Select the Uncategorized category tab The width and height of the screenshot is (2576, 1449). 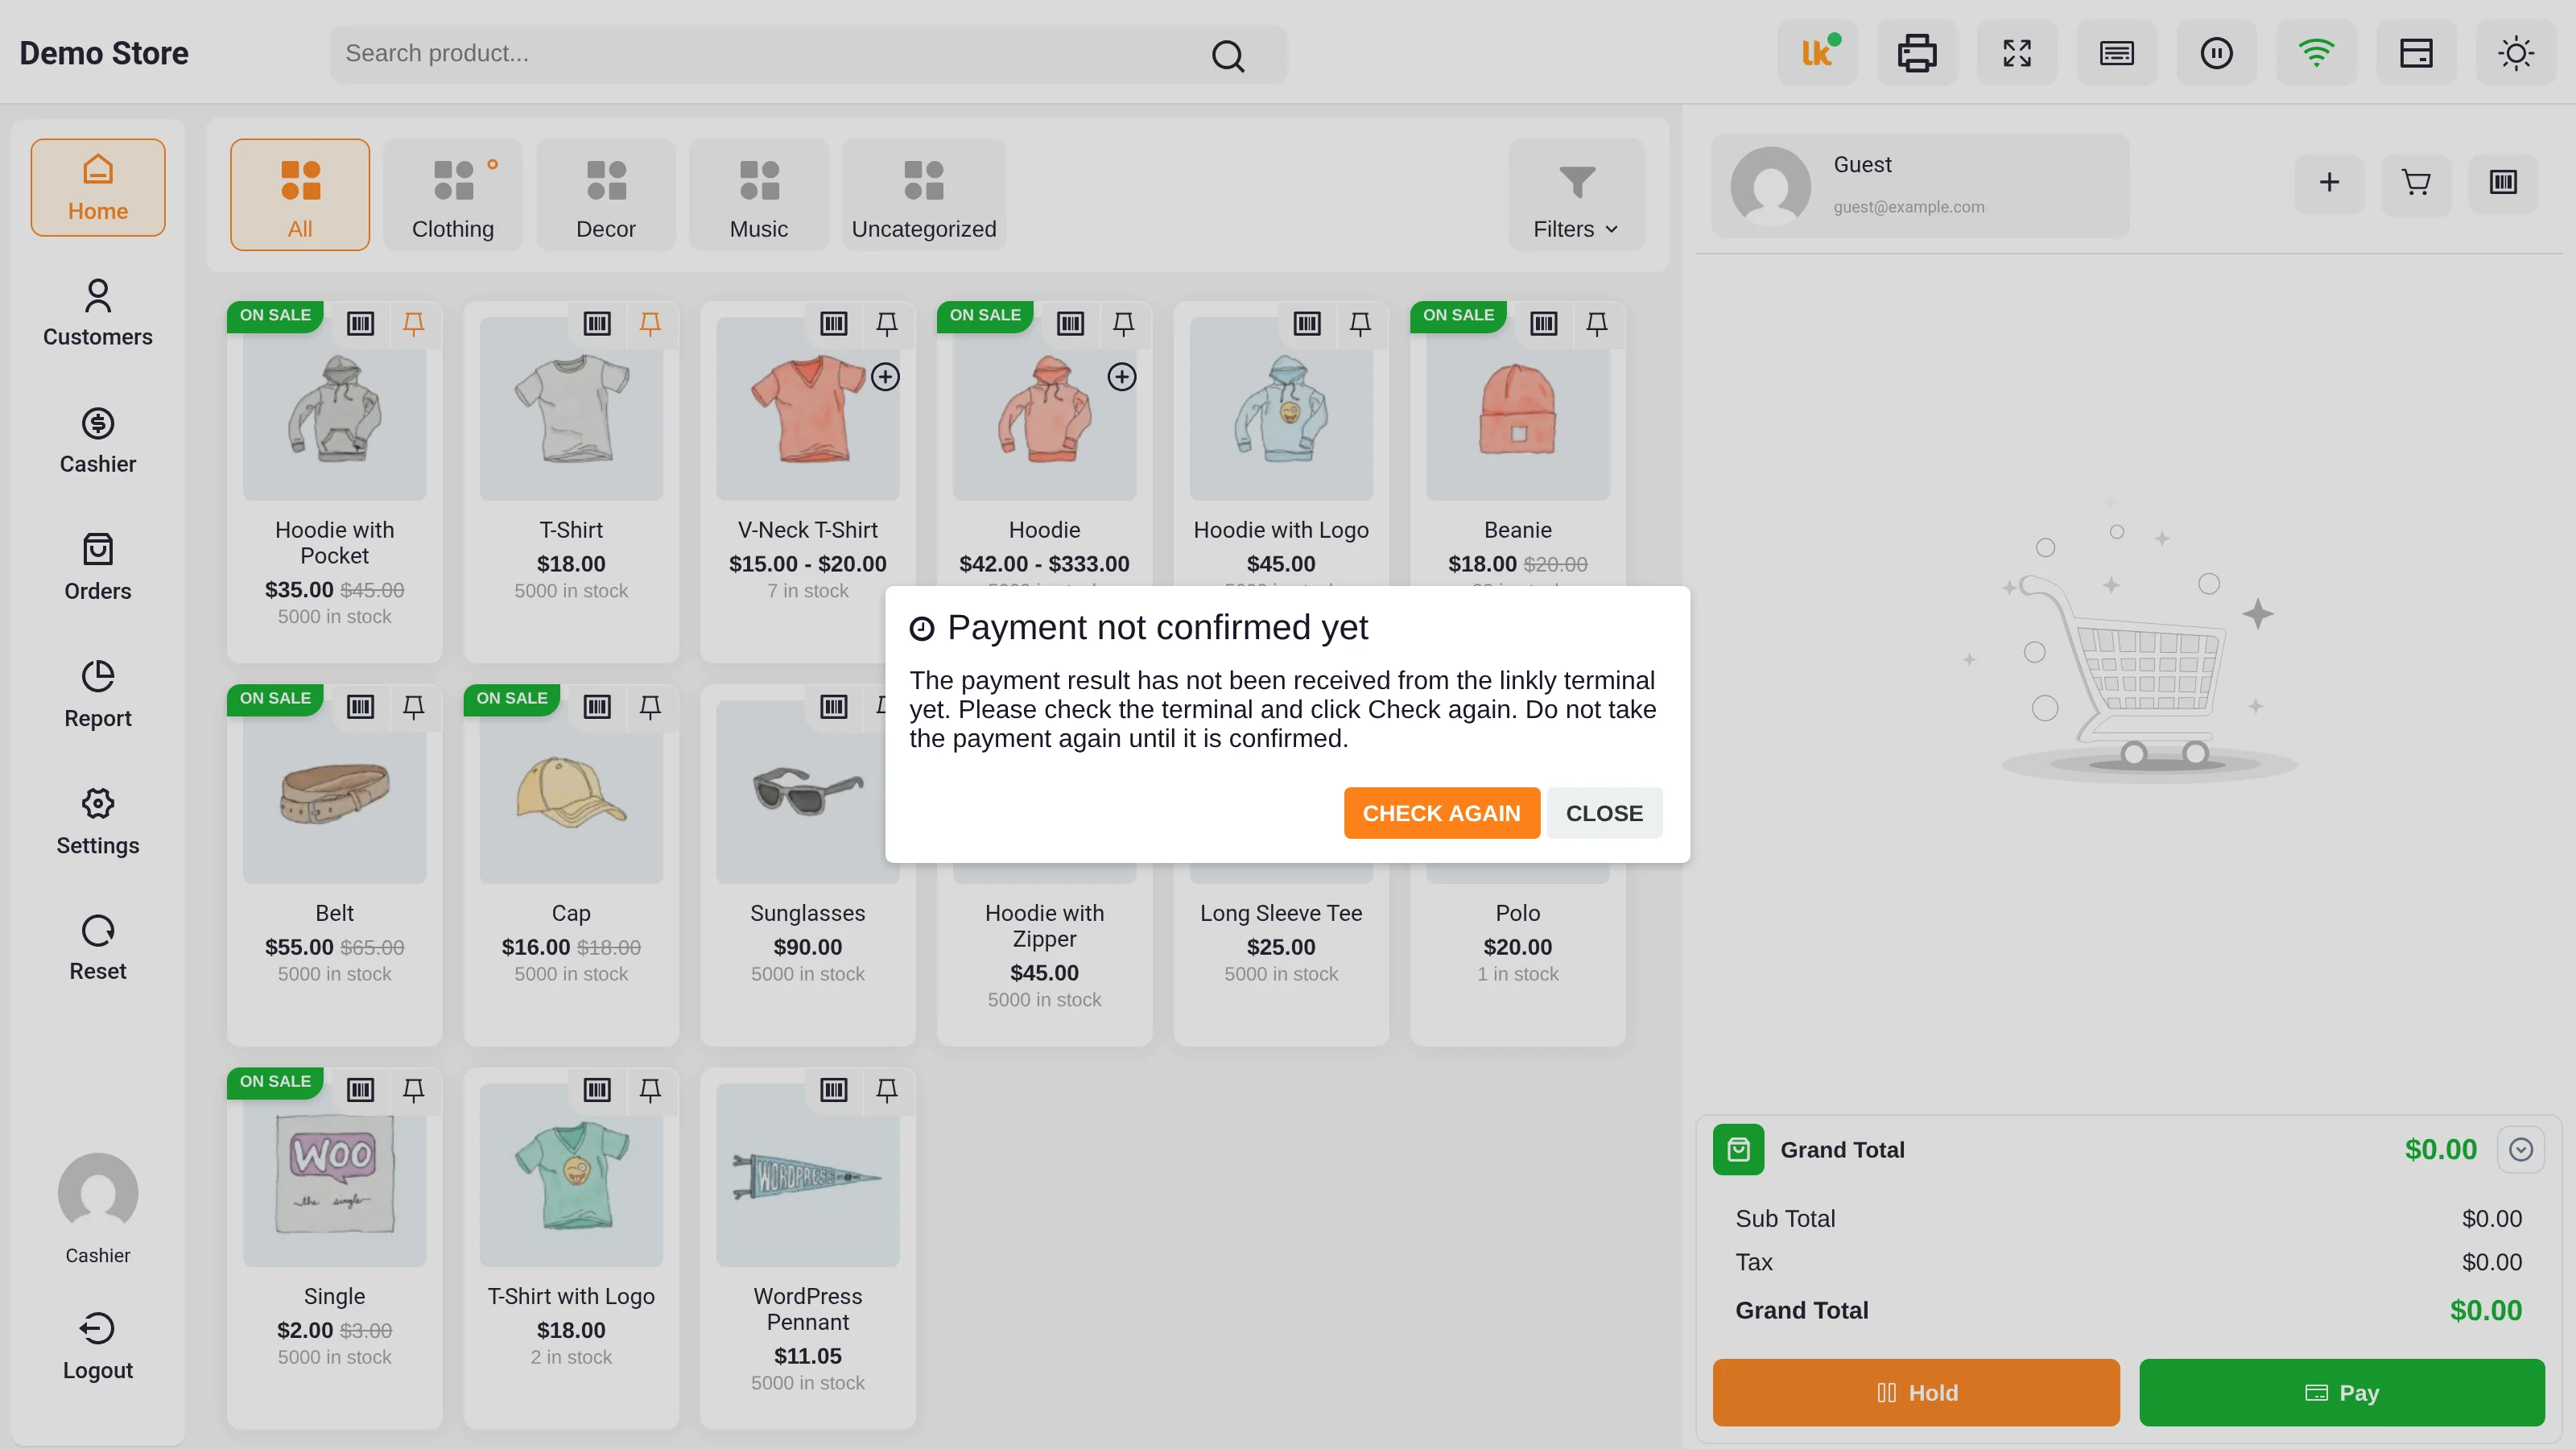coord(924,195)
